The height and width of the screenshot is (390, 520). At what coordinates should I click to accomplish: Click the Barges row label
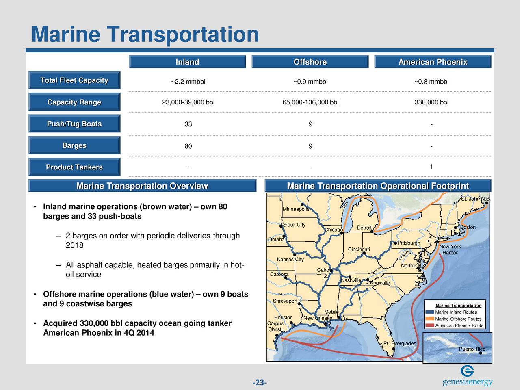74,145
